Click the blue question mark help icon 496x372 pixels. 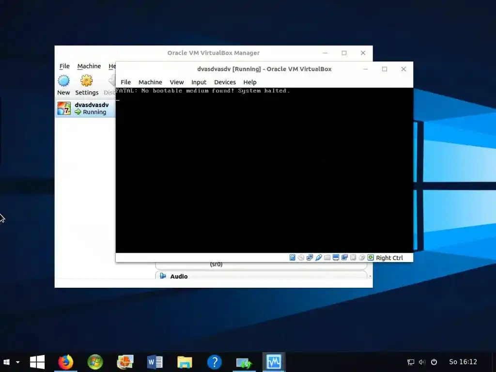214,362
